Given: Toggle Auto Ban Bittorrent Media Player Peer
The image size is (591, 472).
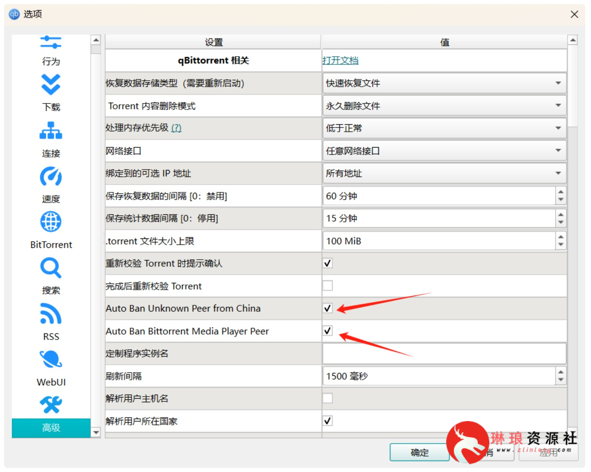Looking at the screenshot, I should 328,331.
